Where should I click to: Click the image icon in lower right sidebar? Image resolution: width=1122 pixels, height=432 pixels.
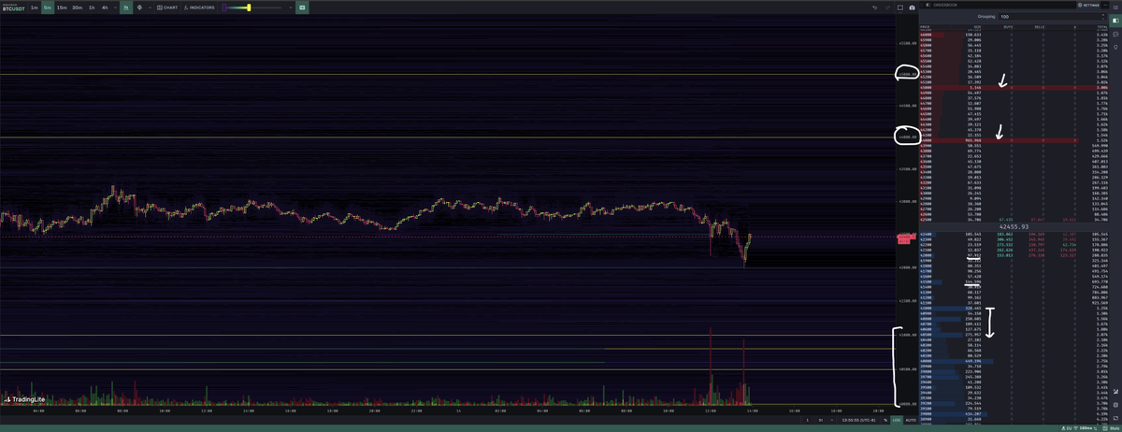(x=1115, y=417)
